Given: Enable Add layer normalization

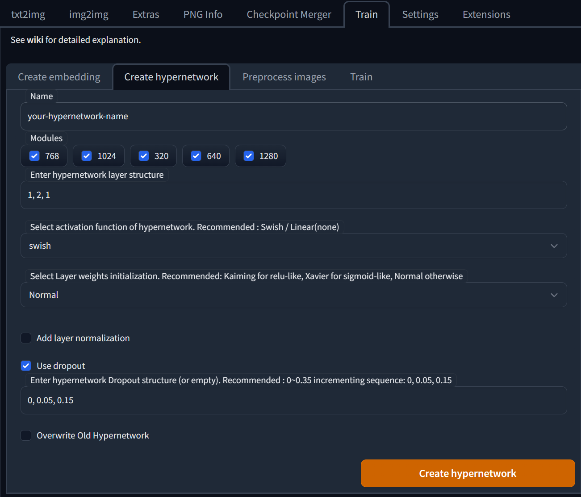Looking at the screenshot, I should (x=26, y=338).
